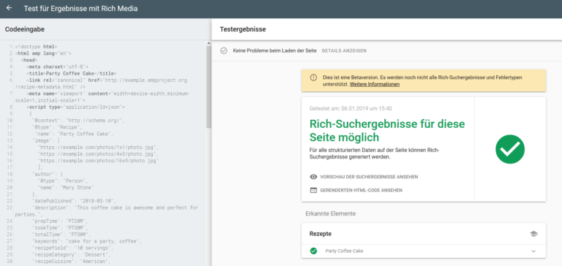Click the meta charset utf-8 code line

click(x=57, y=66)
